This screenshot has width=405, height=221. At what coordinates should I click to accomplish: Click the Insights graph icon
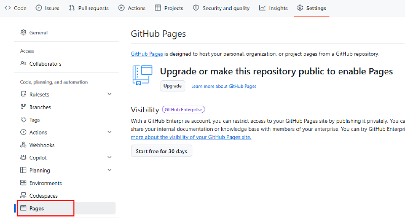coord(262,8)
